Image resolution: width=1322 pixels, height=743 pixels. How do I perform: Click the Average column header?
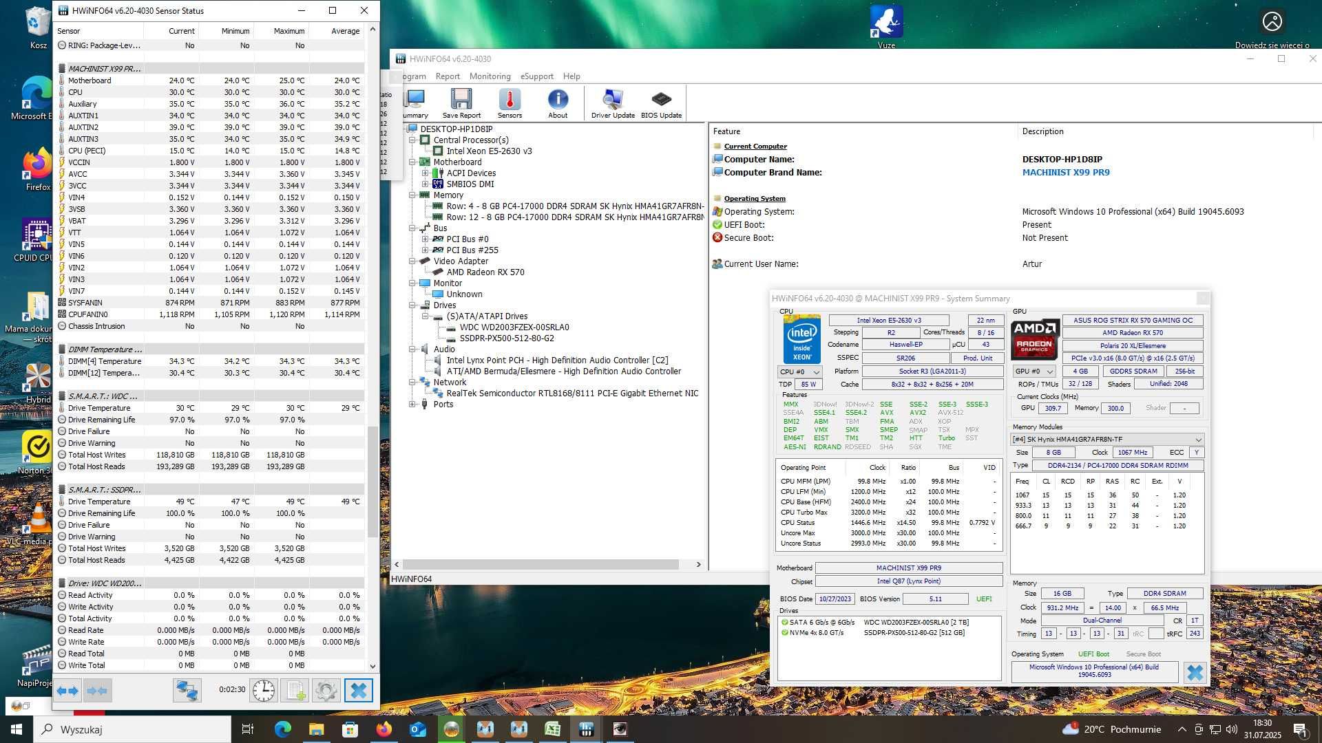(336, 31)
